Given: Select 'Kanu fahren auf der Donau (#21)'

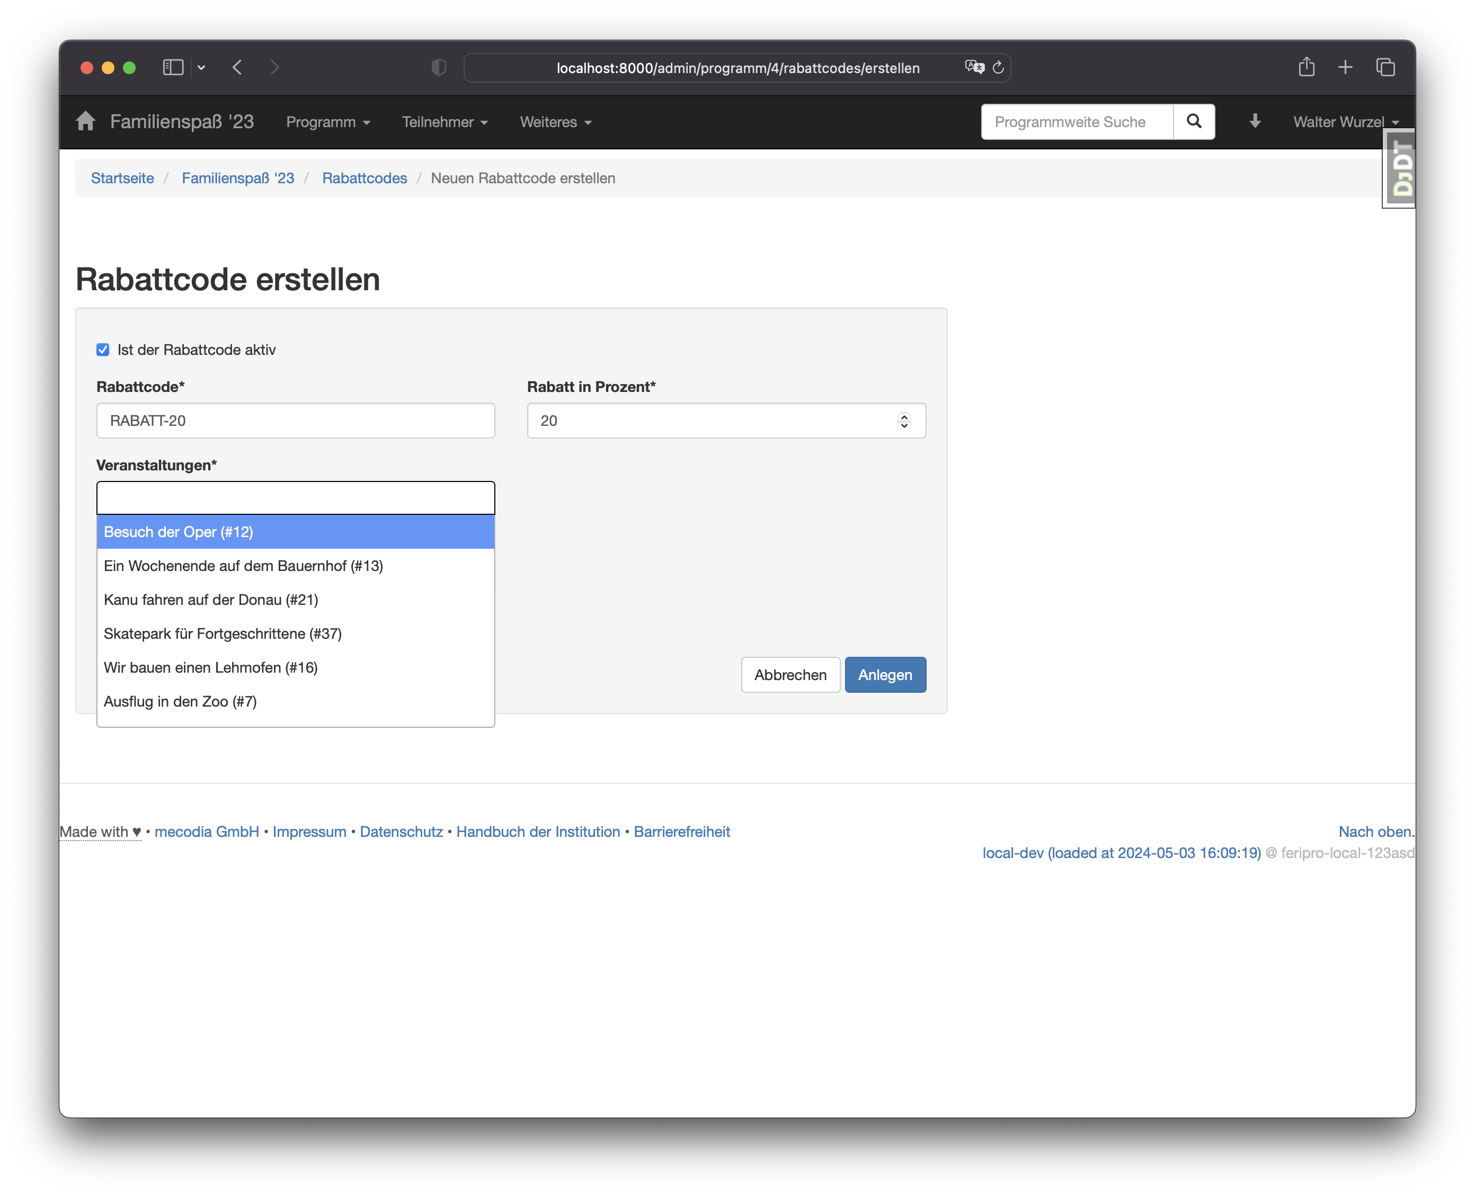Looking at the screenshot, I should pos(211,600).
